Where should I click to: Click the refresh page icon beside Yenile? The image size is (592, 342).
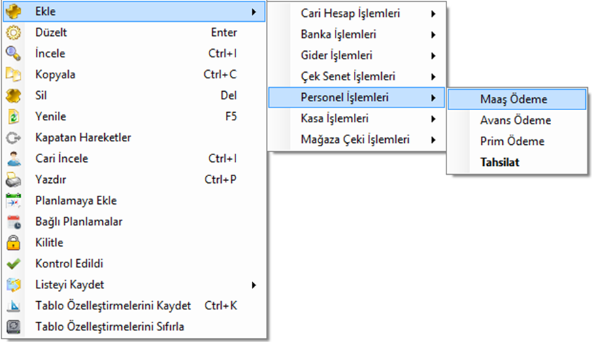click(x=14, y=116)
